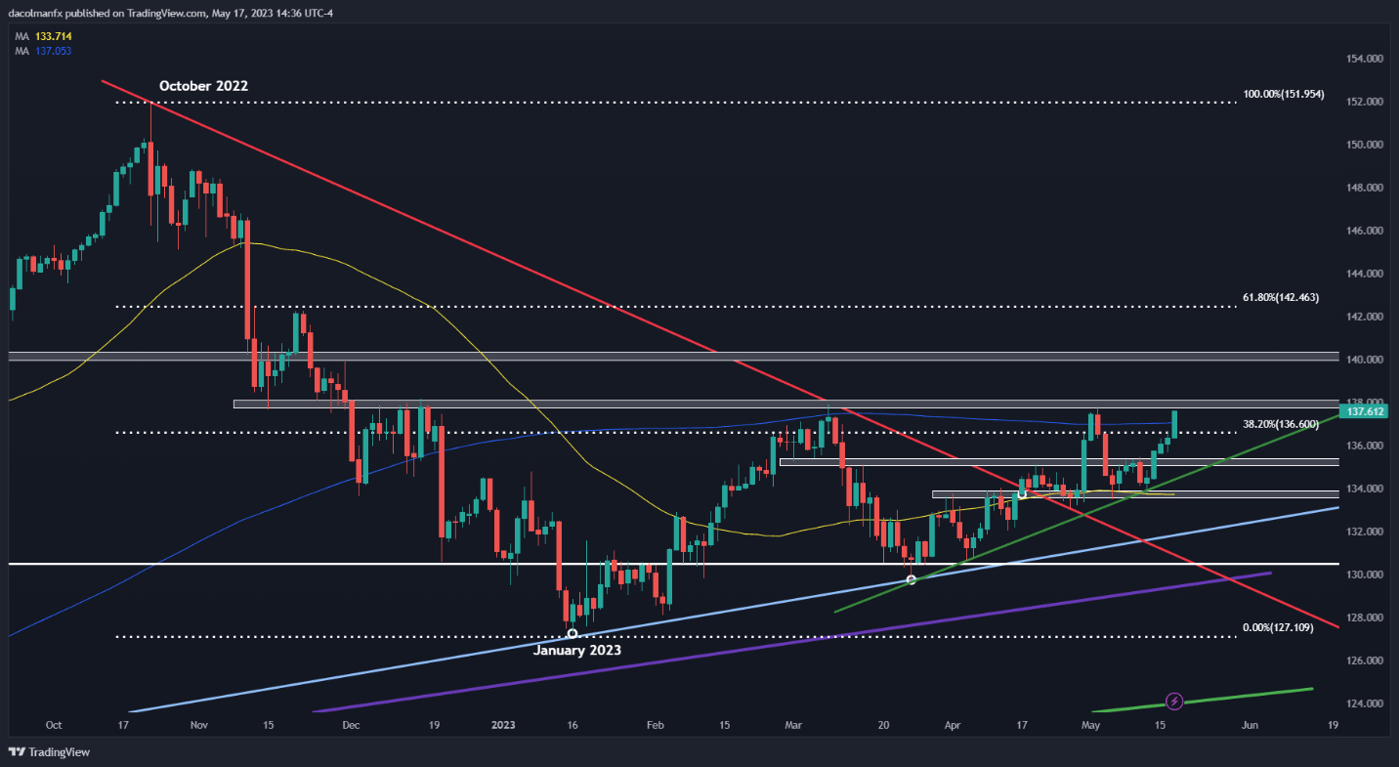The width and height of the screenshot is (1399, 767).
Task: Click the Dec label on time axis
Action: click(352, 726)
